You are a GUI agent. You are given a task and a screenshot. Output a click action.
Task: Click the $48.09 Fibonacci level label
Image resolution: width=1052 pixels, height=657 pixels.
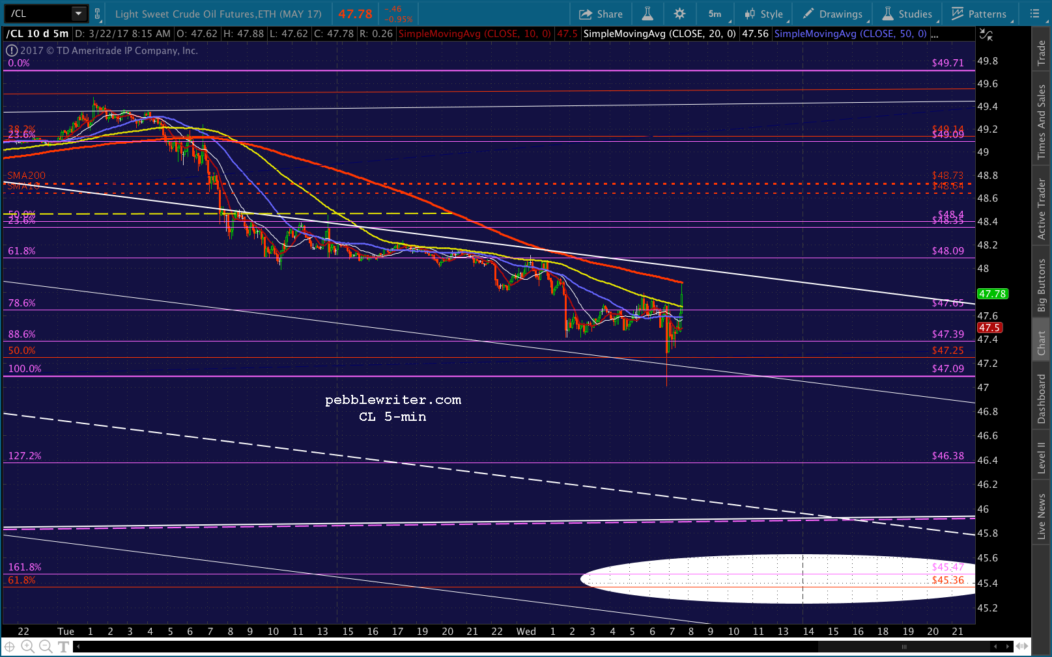[948, 251]
